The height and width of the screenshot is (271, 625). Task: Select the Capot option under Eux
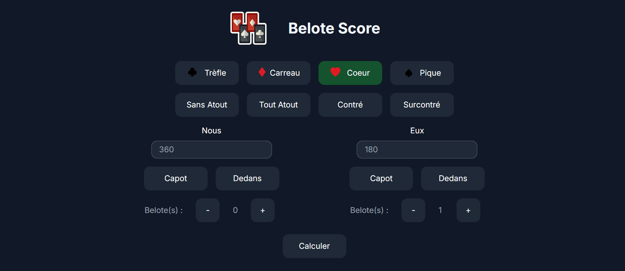(381, 178)
